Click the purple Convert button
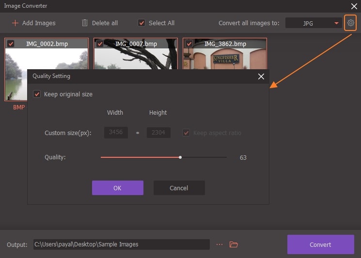This screenshot has height=258, width=361. pos(320,244)
